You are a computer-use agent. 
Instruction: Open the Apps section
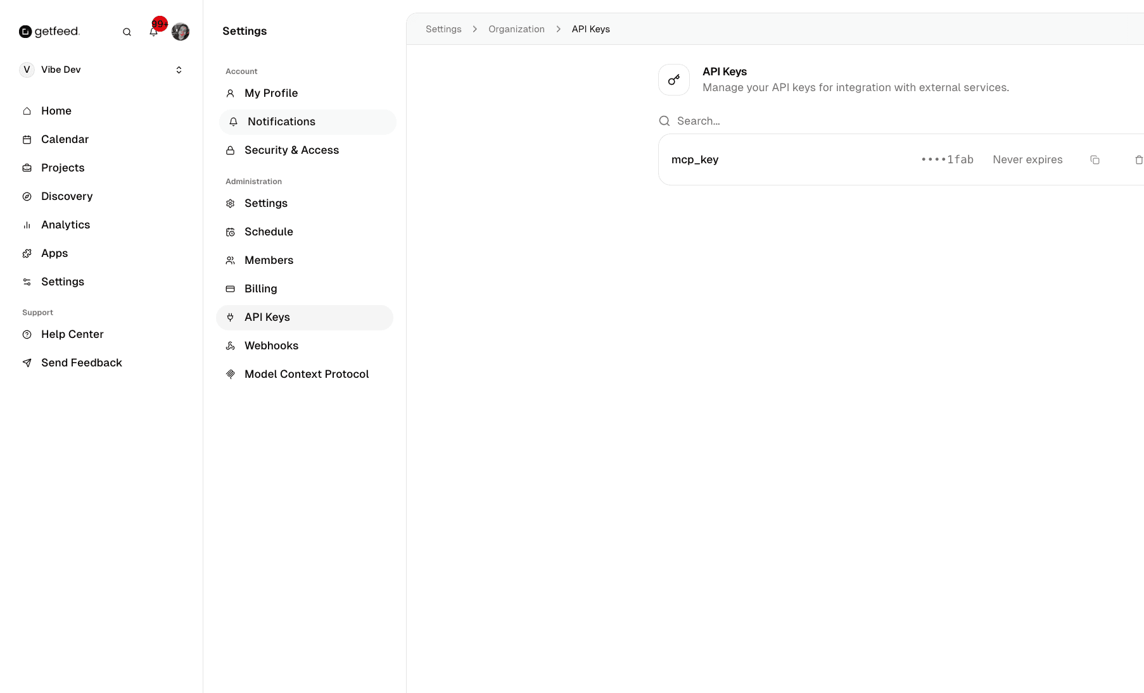point(54,253)
